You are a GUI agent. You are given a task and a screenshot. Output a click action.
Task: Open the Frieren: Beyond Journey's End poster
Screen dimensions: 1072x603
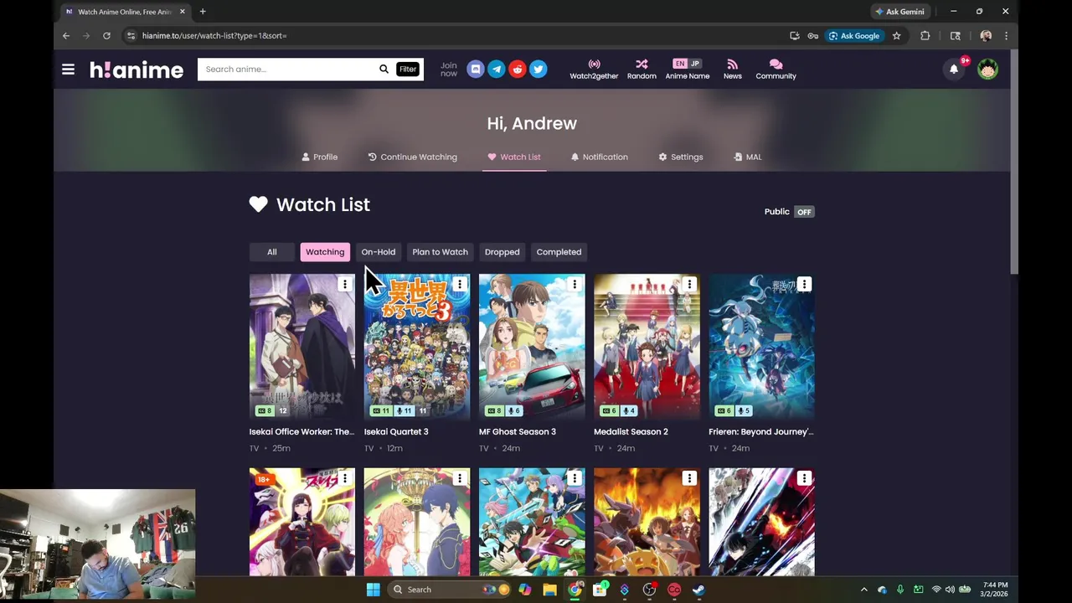761,346
